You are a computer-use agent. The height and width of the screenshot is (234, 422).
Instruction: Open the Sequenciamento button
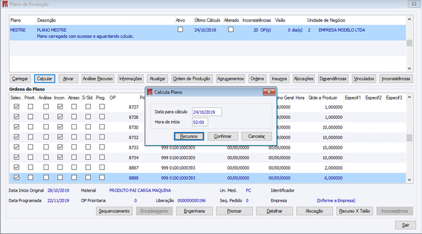[x=114, y=211]
